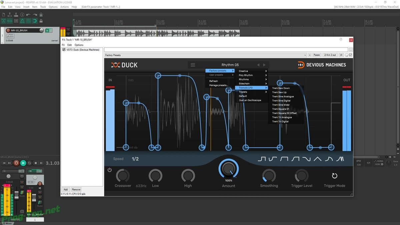Mute track 1 with M button
The height and width of the screenshot is (225, 400).
(x=68, y=29)
